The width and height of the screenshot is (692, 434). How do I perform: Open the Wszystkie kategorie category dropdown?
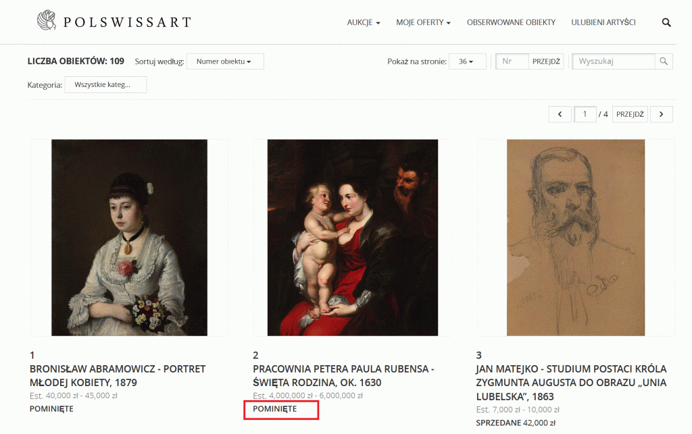(x=105, y=85)
